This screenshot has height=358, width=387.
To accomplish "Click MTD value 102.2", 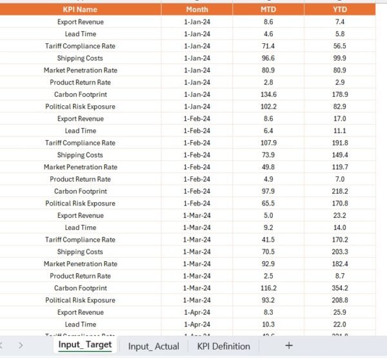I will point(268,107).
